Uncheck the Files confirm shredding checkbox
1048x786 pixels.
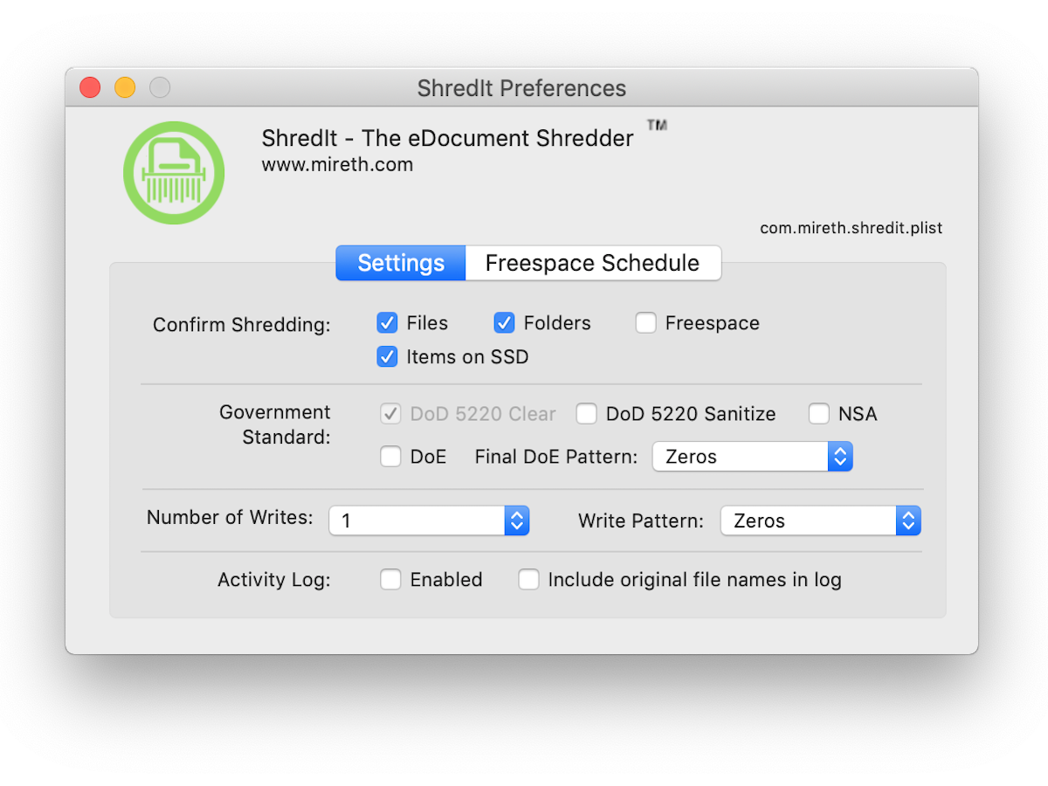388,323
